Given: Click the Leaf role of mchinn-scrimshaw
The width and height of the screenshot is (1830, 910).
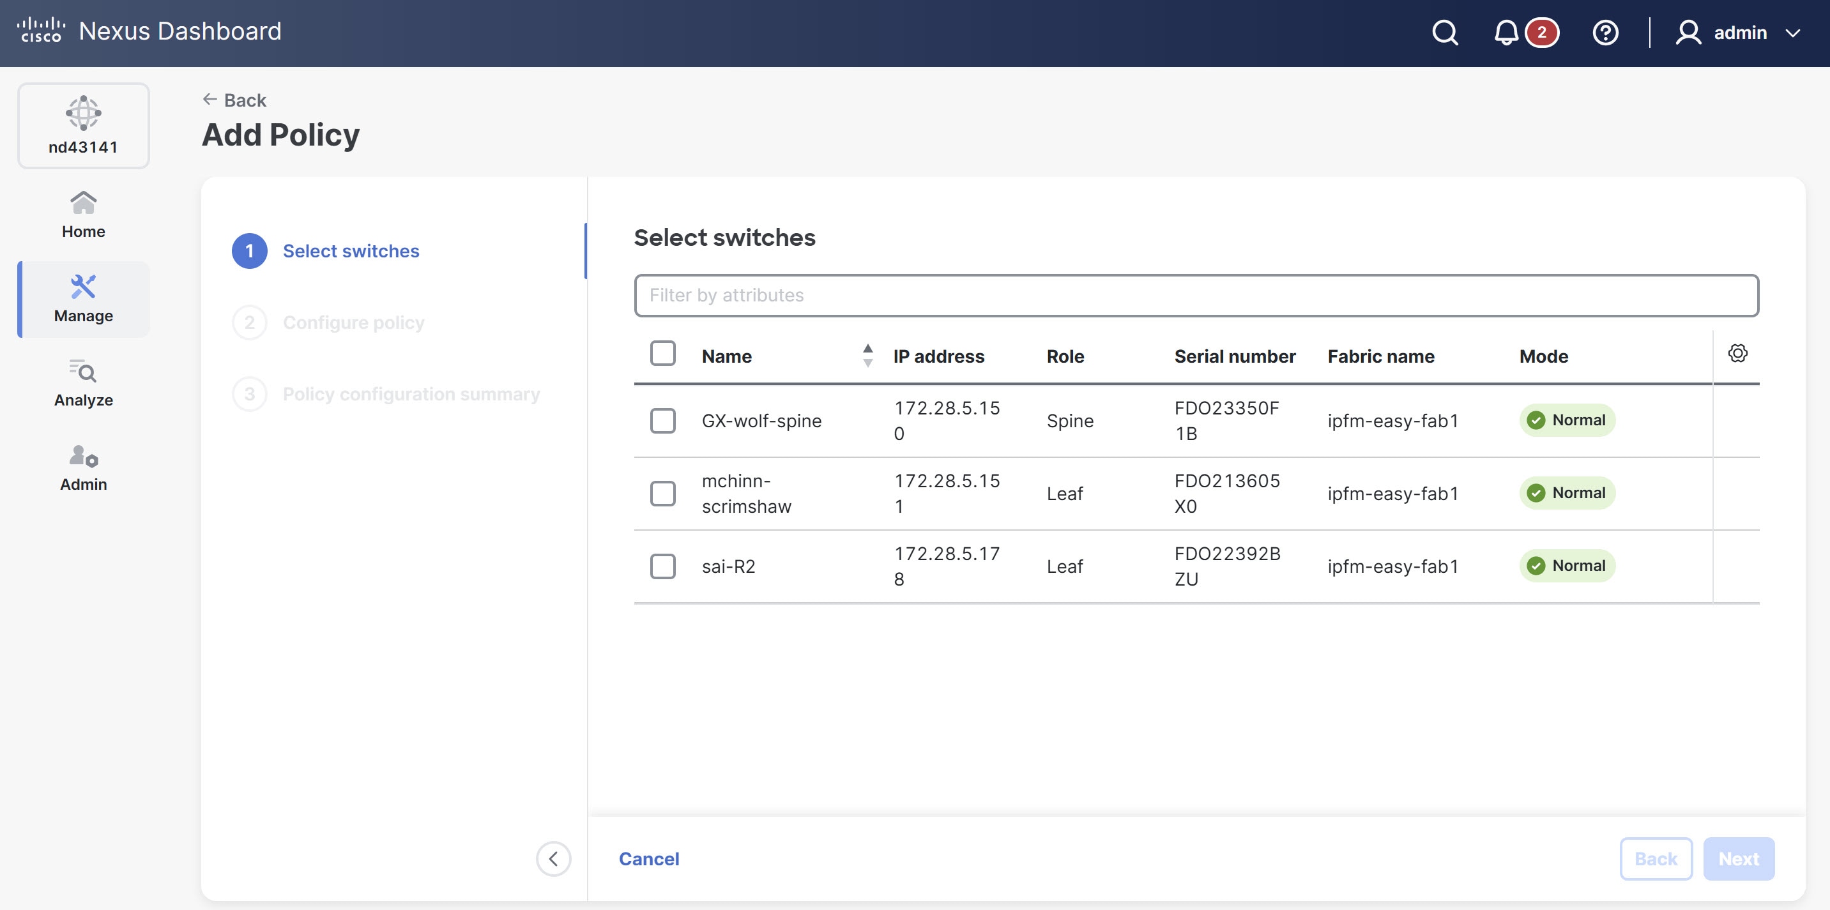Looking at the screenshot, I should pos(1065,494).
